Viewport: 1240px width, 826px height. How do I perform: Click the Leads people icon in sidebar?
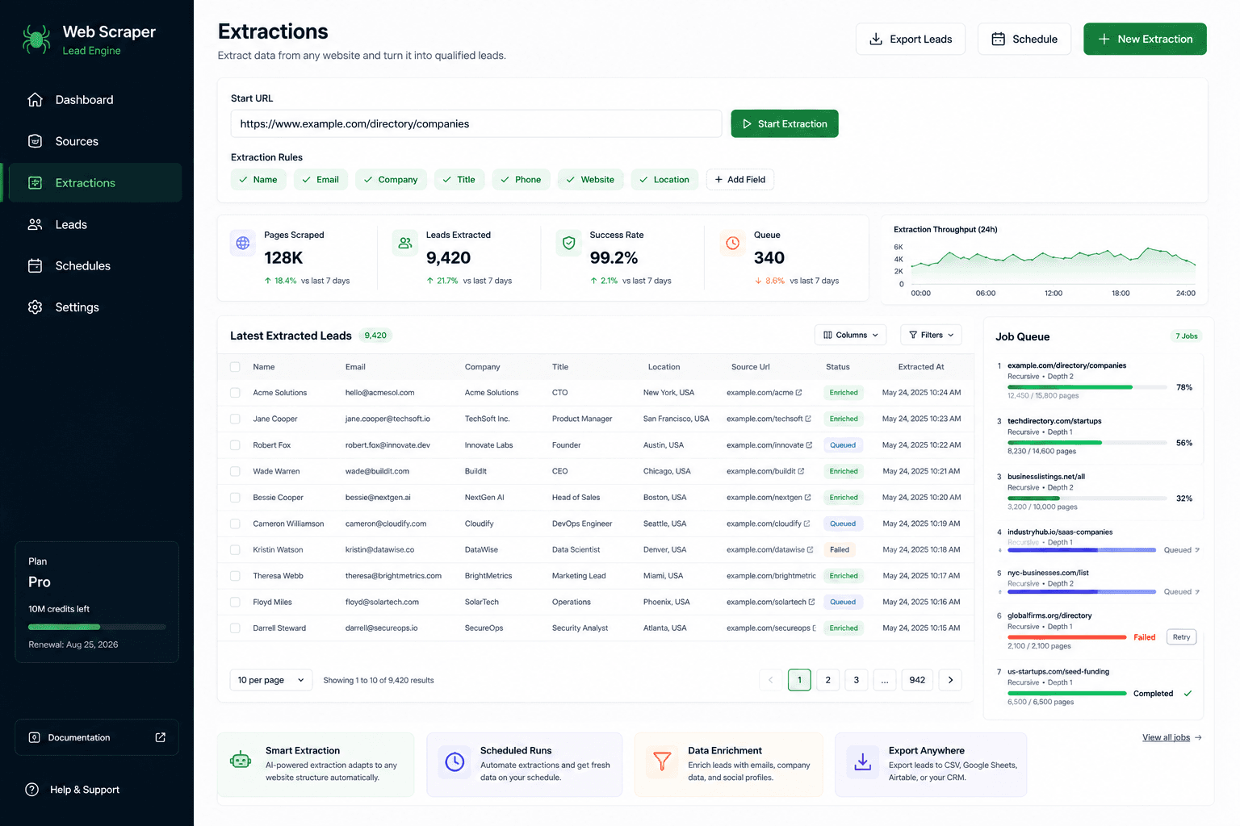(35, 224)
